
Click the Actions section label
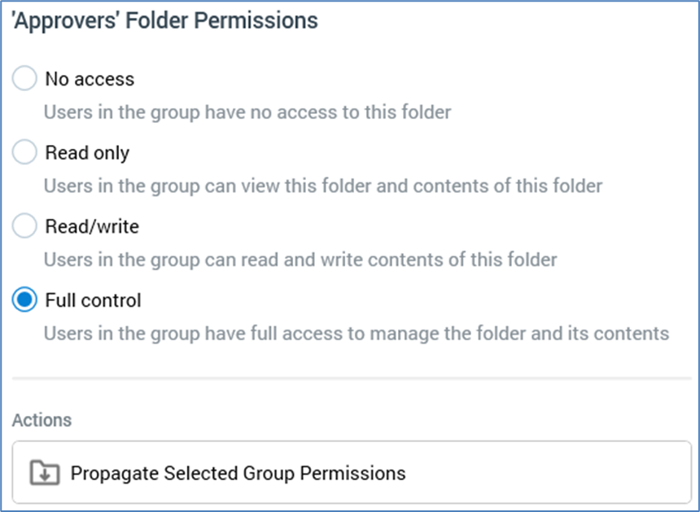(x=42, y=420)
